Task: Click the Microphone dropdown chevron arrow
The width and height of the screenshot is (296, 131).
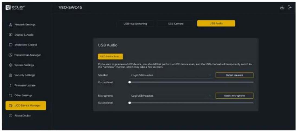Action: click(x=210, y=96)
